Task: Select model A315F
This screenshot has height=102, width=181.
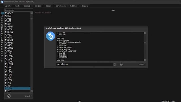Action: click(17, 70)
